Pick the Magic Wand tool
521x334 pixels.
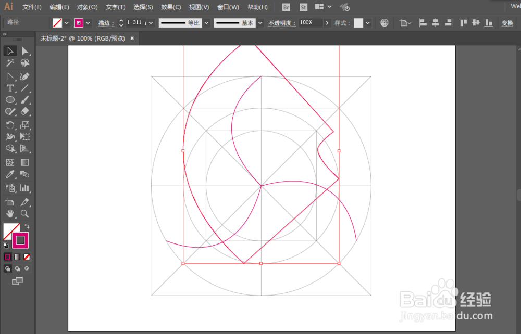click(10, 62)
